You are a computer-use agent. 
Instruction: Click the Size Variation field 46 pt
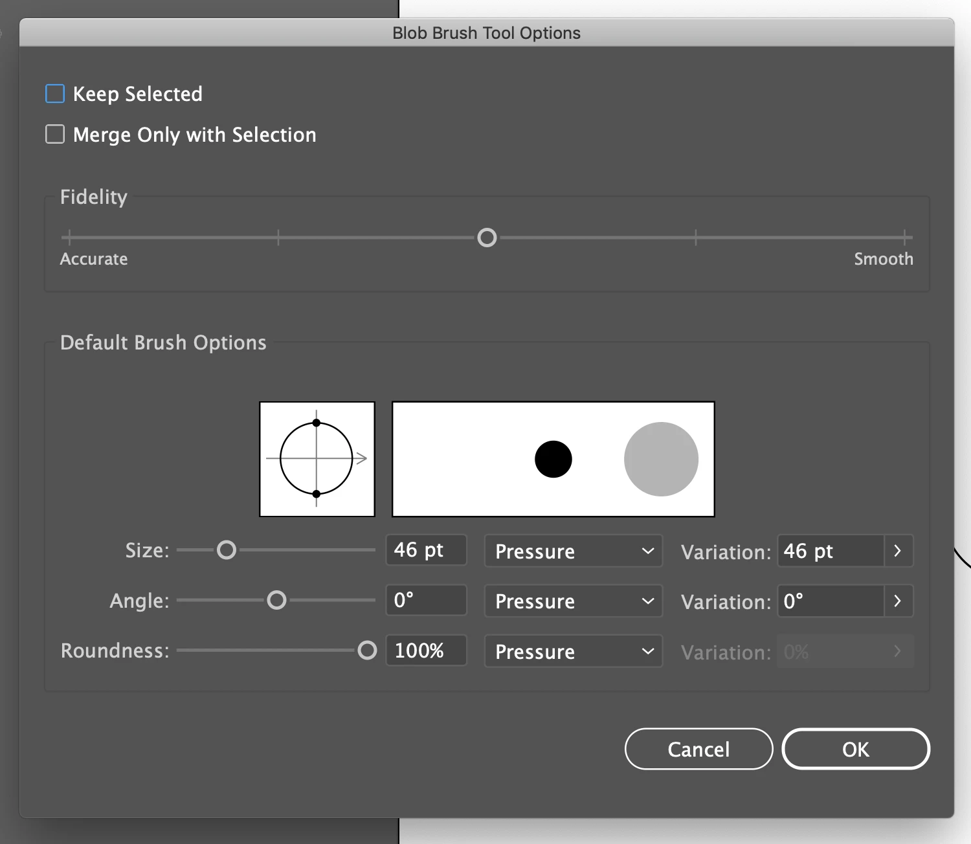831,551
